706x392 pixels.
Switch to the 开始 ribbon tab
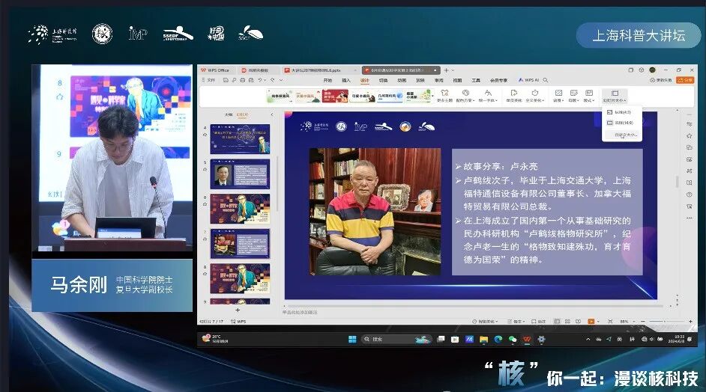(328, 81)
